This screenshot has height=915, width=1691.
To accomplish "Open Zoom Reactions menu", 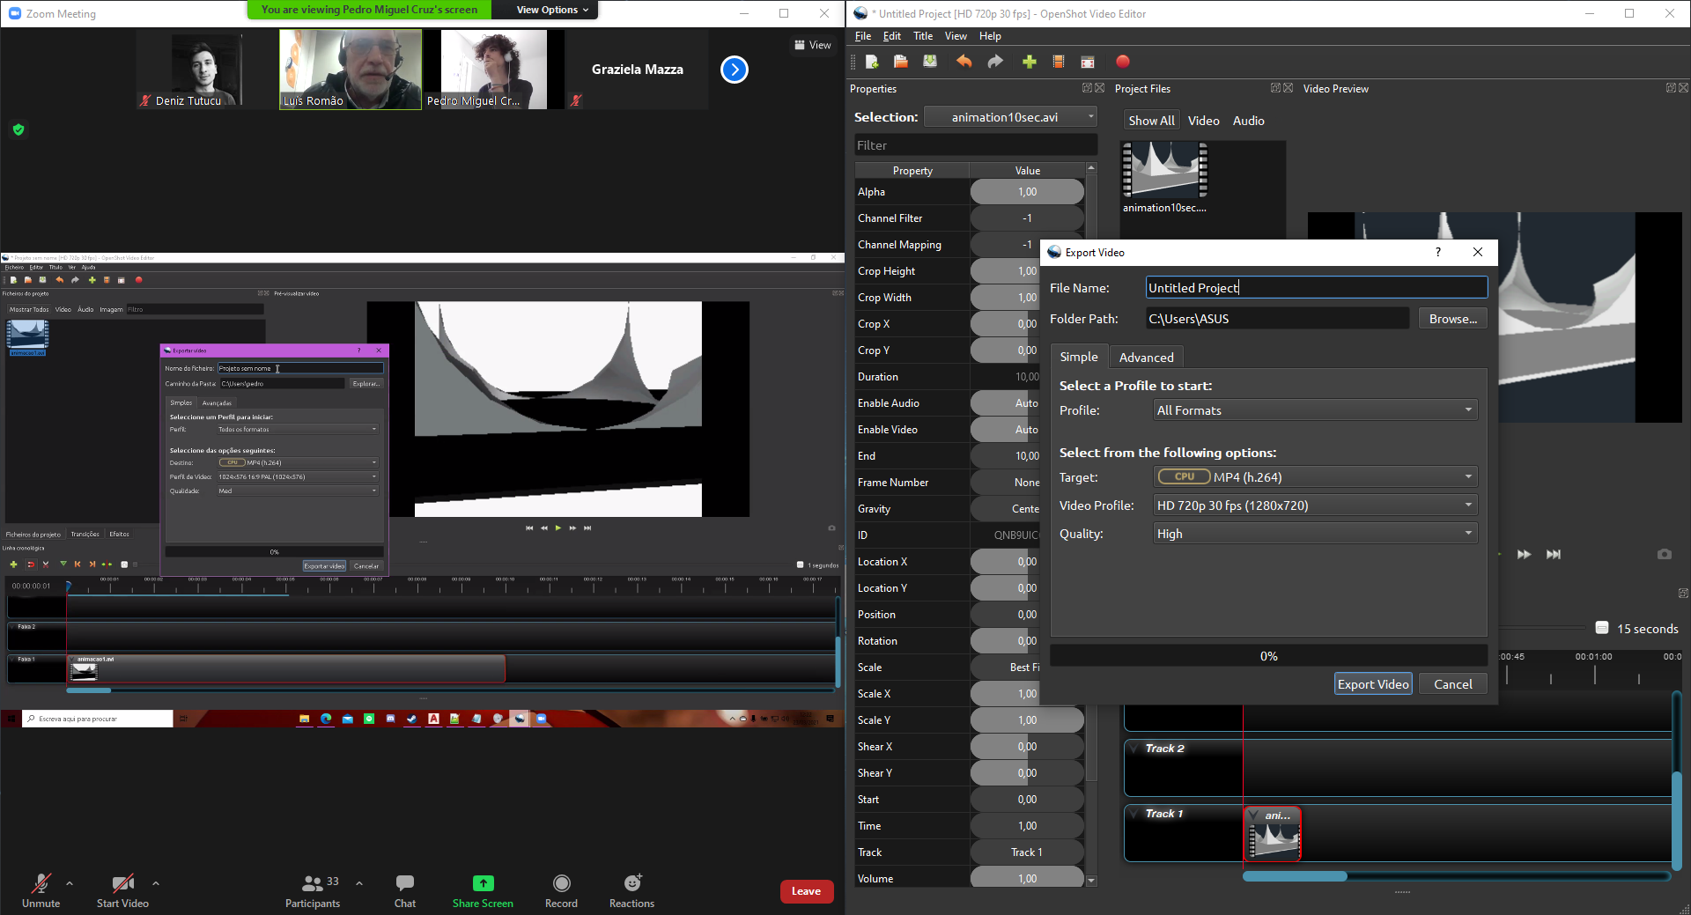I will (x=631, y=890).
